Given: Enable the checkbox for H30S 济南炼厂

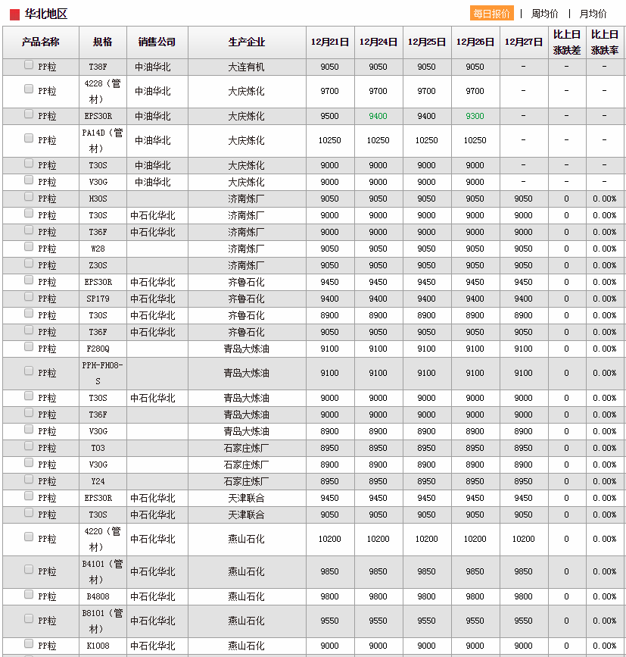Looking at the screenshot, I should pos(29,197).
